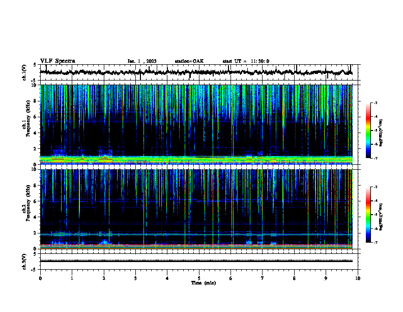Image resolution: width=403 pixels, height=312 pixels.
Task: Click the ch.1 voltage waveform trace
Action: (196, 72)
